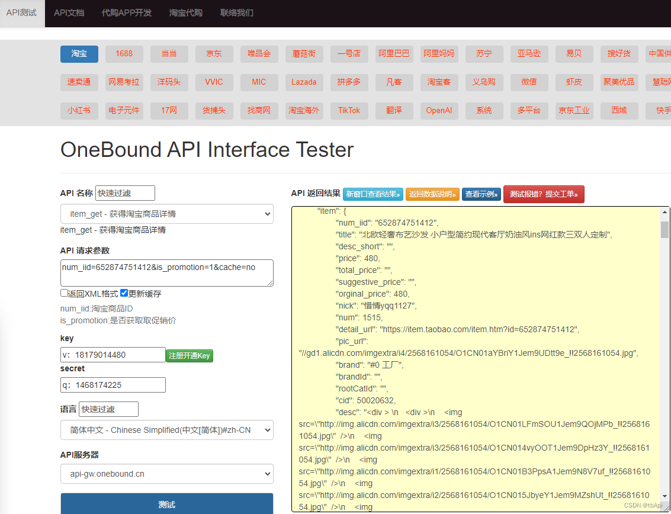Select the 苏宁 platform
The width and height of the screenshot is (671, 514).
pyautogui.click(x=484, y=54)
